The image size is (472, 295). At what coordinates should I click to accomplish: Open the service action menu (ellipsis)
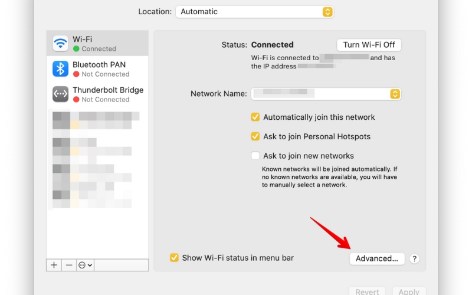click(85, 265)
